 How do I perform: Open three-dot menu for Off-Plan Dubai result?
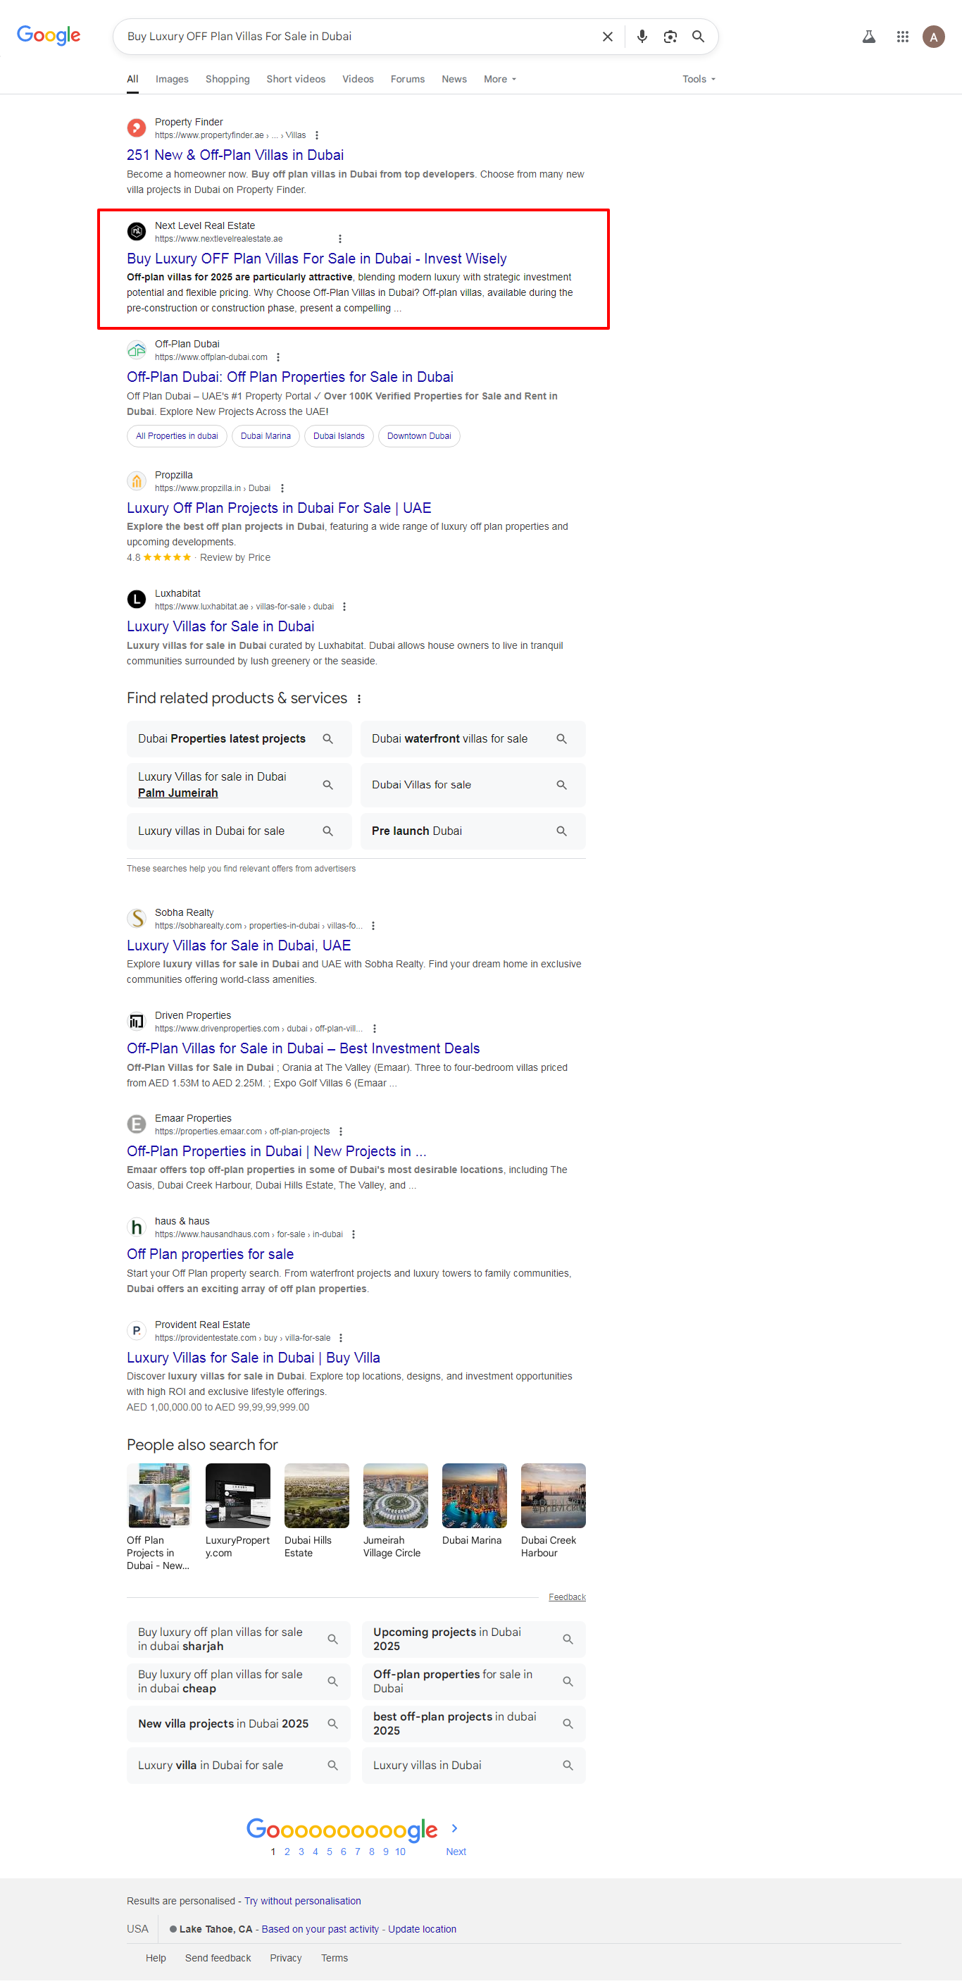point(279,357)
